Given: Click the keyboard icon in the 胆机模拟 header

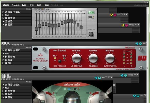Looking at the screenshot, I should [103, 77].
